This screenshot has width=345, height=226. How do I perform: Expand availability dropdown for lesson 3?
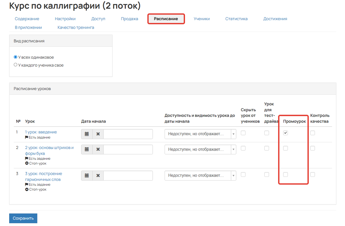pos(200,176)
